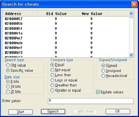This screenshot has height=117, width=139.
Task: Click the Search button
Action: pyautogui.click(x=53, y=111)
